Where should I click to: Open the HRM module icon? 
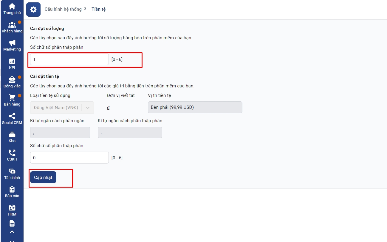tap(12, 208)
